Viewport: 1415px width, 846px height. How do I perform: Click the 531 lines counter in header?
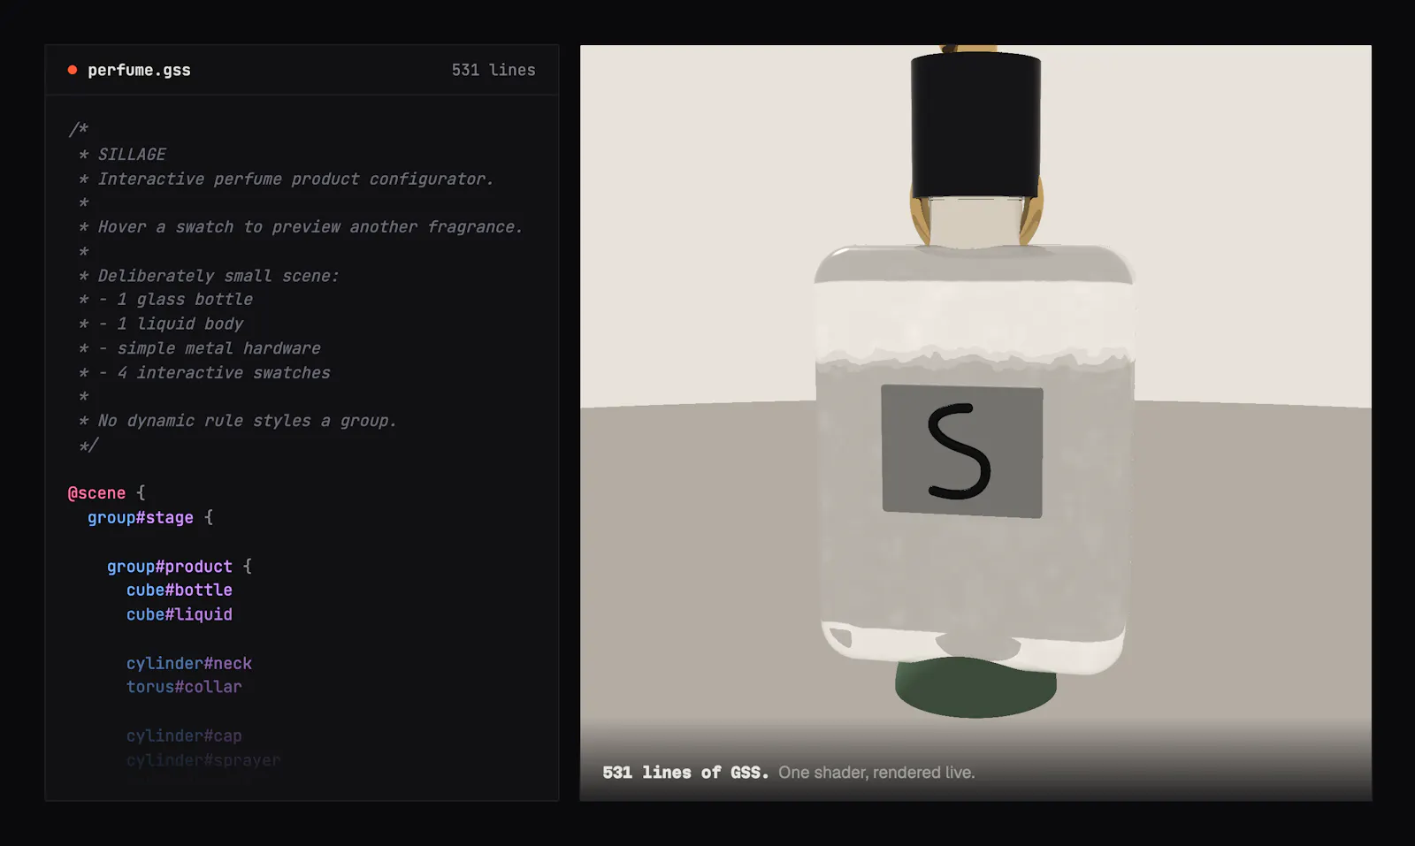click(493, 70)
